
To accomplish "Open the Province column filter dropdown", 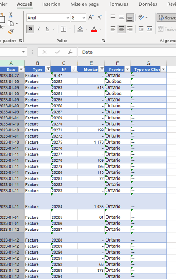I will 127,69.
